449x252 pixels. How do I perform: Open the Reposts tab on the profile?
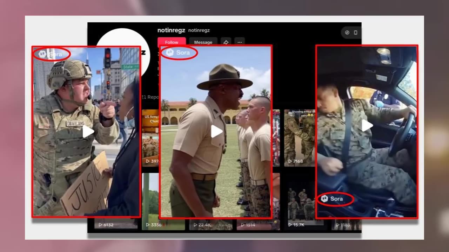pyautogui.click(x=151, y=97)
